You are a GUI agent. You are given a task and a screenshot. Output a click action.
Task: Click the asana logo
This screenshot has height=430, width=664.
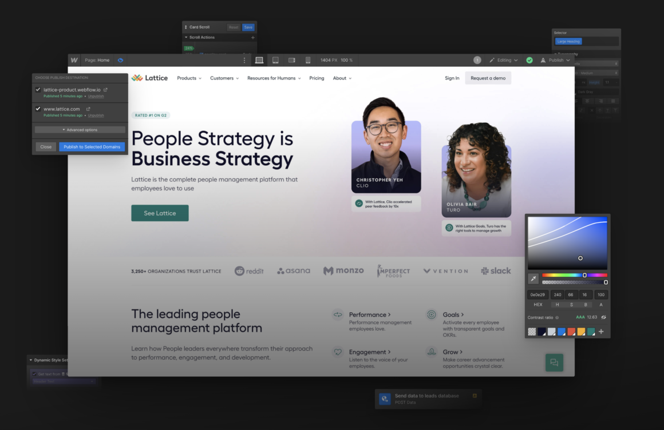[294, 271]
